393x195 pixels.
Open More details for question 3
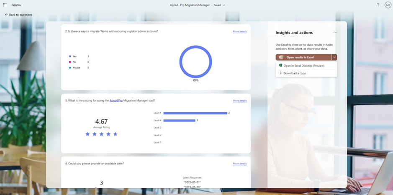pyautogui.click(x=240, y=100)
